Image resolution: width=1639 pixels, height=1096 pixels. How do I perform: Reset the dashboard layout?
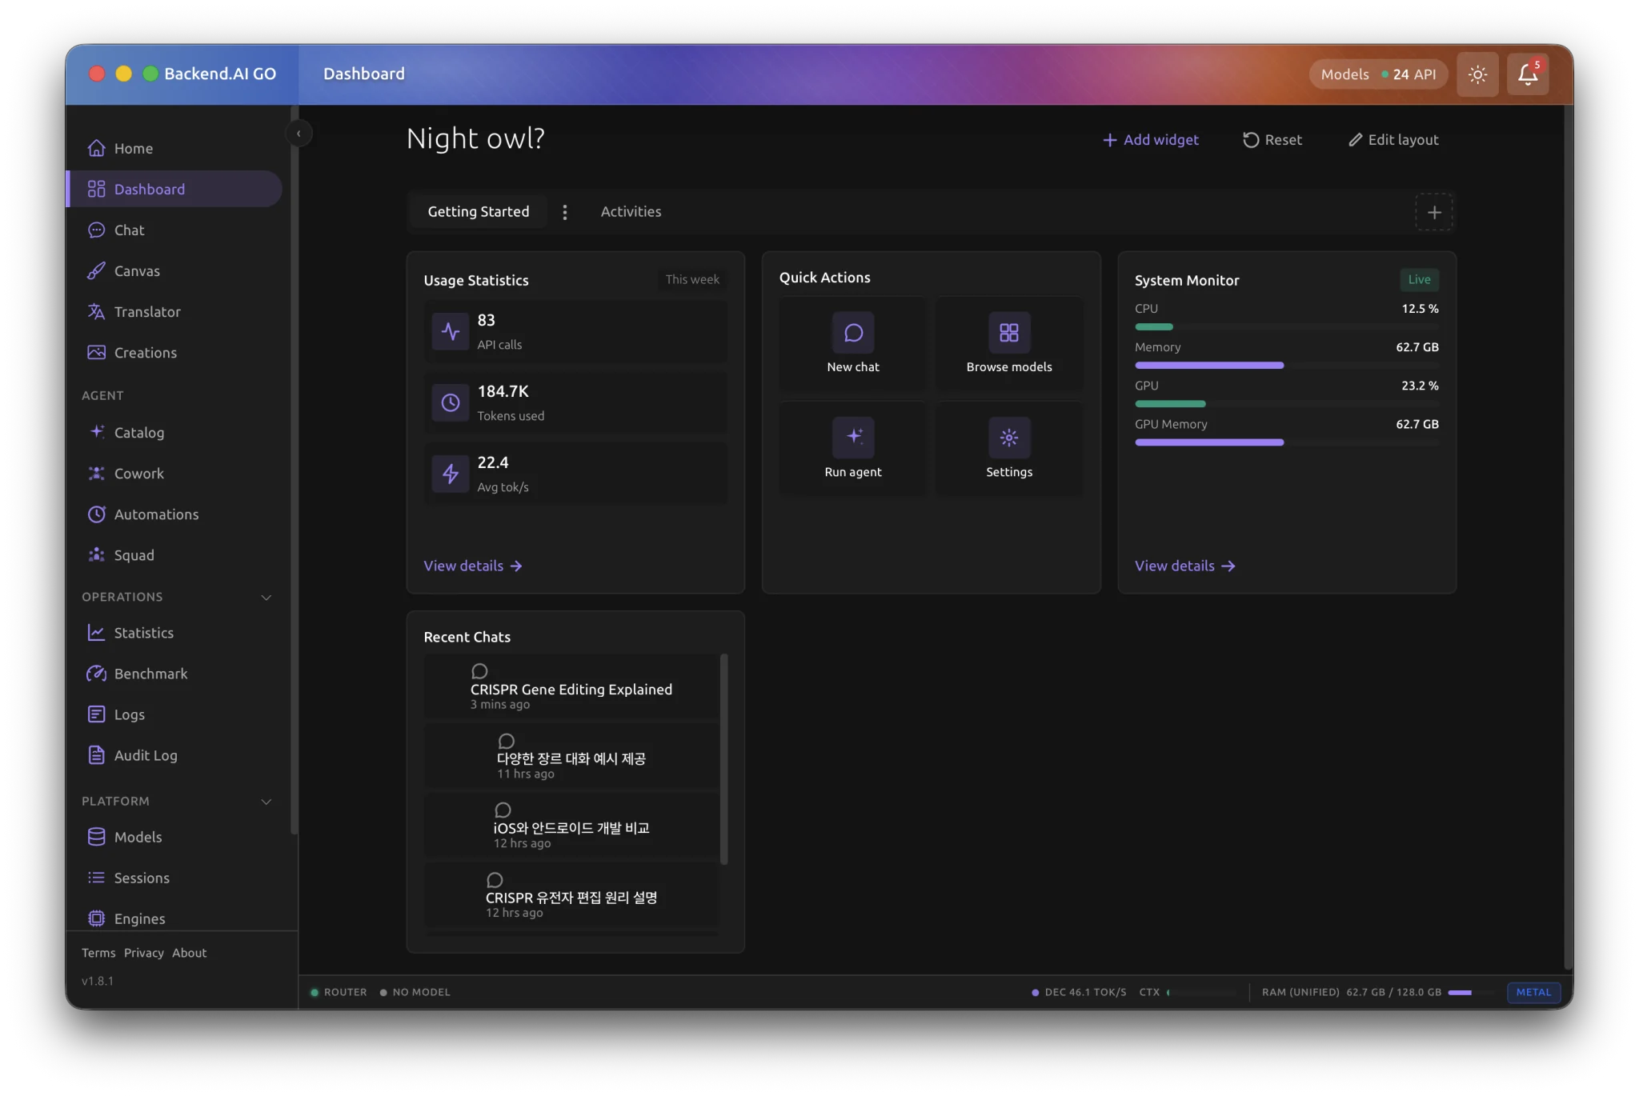(x=1272, y=139)
